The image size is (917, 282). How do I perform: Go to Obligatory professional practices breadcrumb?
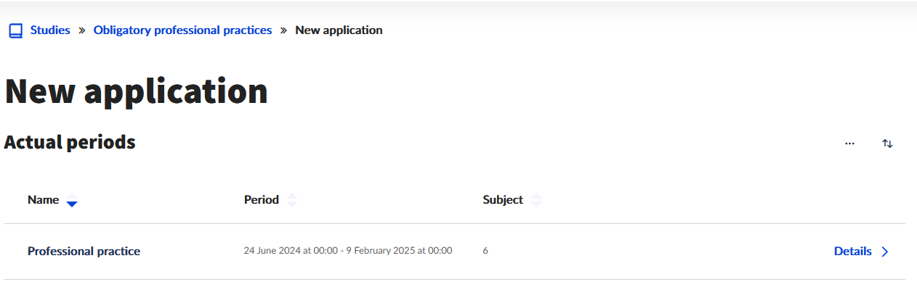(183, 30)
